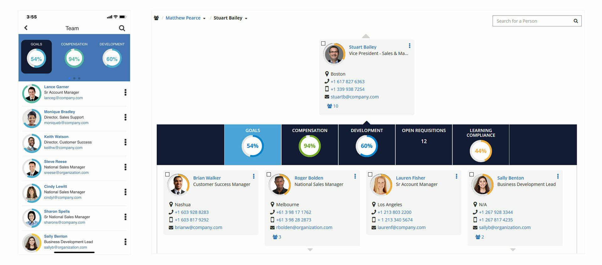This screenshot has width=602, height=265.
Task: Check the Stuart Bailey card checkbox
Action: pos(323,44)
